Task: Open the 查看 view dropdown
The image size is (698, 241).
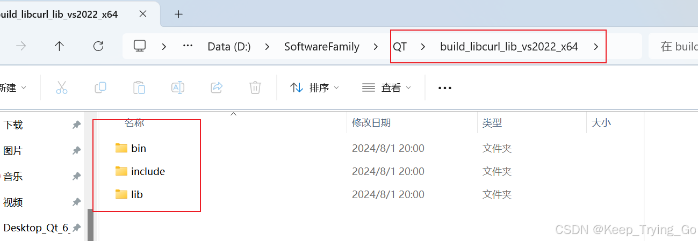Action: pyautogui.click(x=386, y=87)
